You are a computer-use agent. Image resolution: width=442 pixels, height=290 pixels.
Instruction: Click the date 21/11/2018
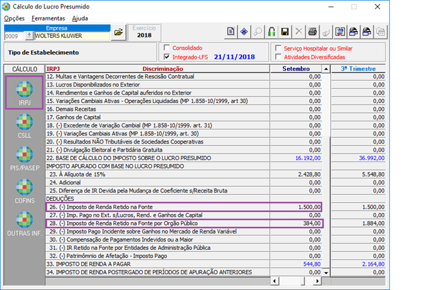point(234,57)
